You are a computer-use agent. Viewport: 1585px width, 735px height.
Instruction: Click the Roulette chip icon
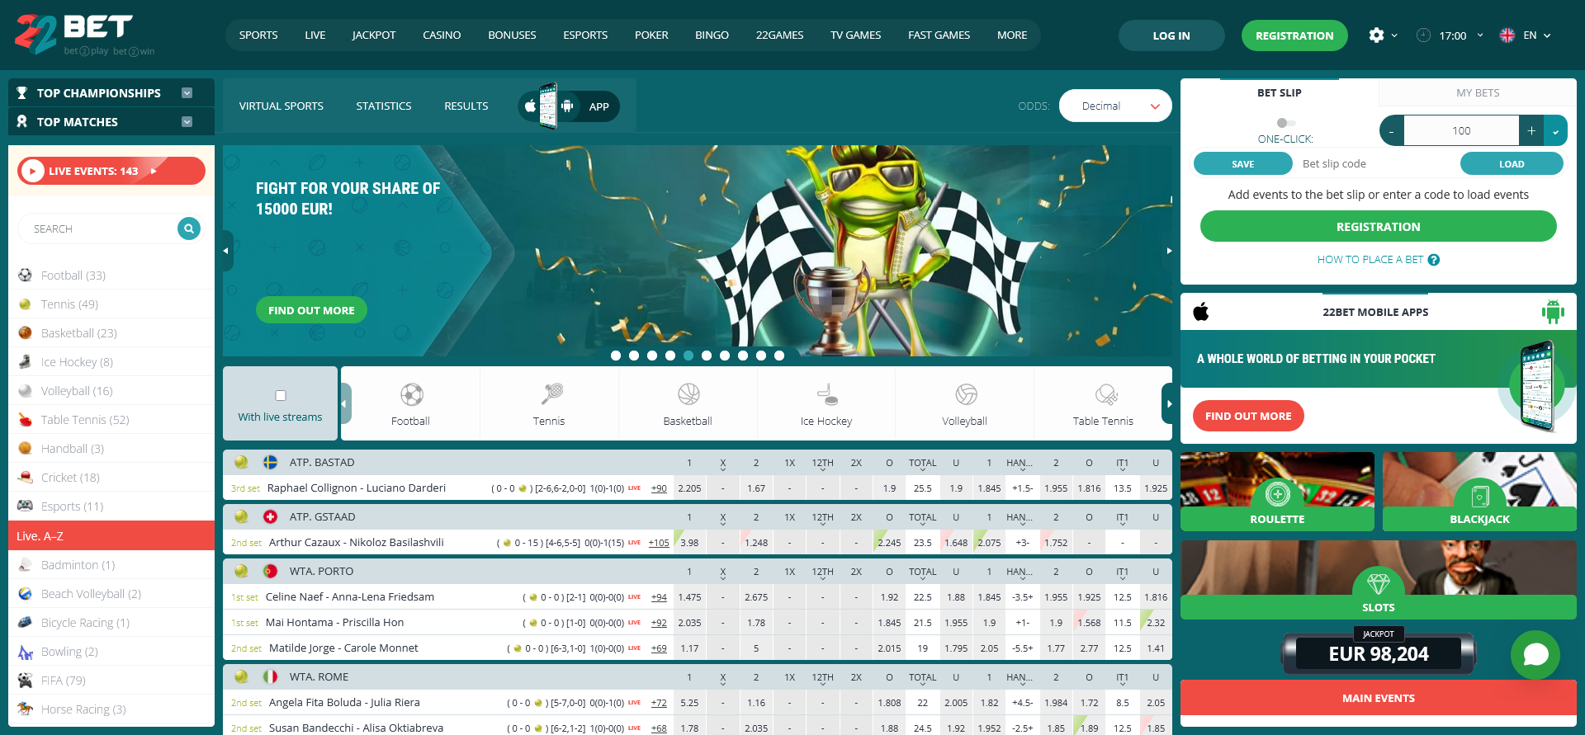tap(1278, 494)
